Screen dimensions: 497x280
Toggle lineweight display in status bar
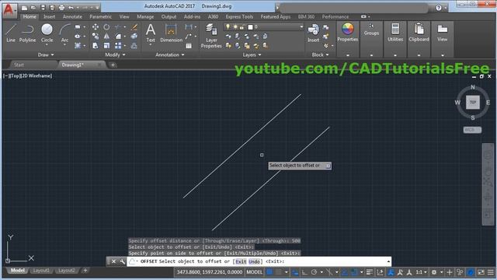370,272
